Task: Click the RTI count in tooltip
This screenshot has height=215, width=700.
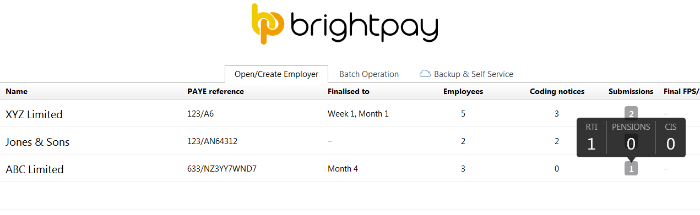Action: tap(592, 144)
